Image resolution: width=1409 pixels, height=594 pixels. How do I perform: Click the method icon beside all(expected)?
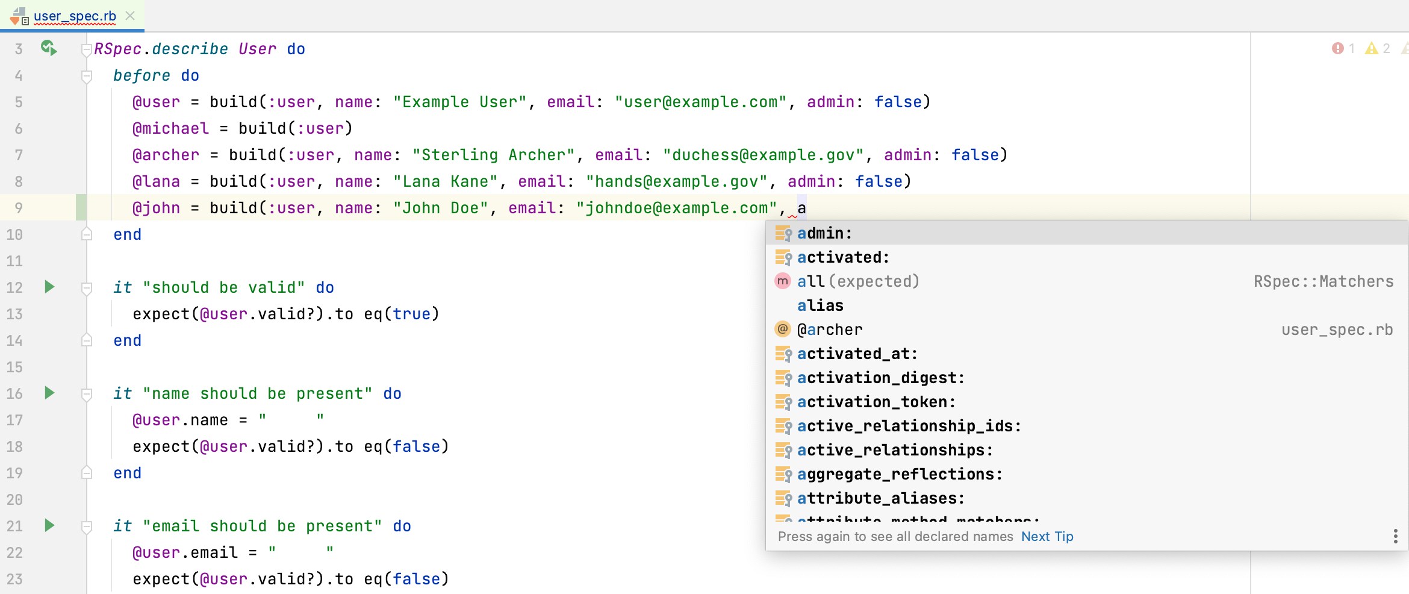782,281
